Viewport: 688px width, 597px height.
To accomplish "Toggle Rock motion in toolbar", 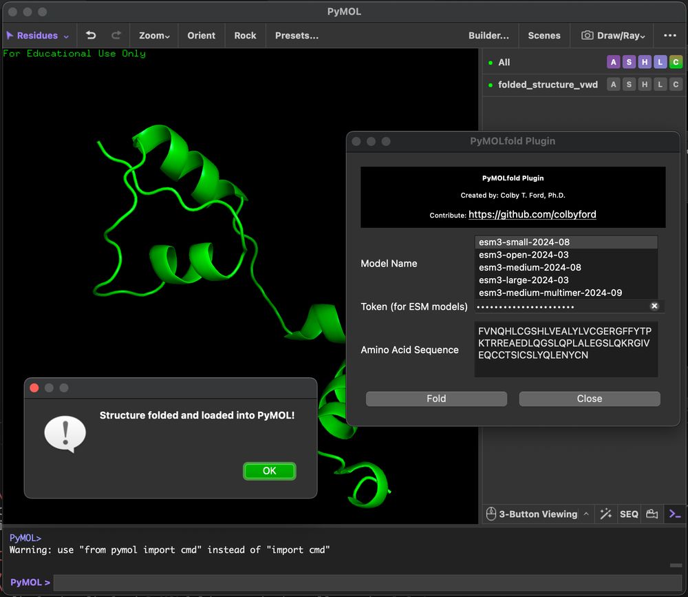I will 246,36.
